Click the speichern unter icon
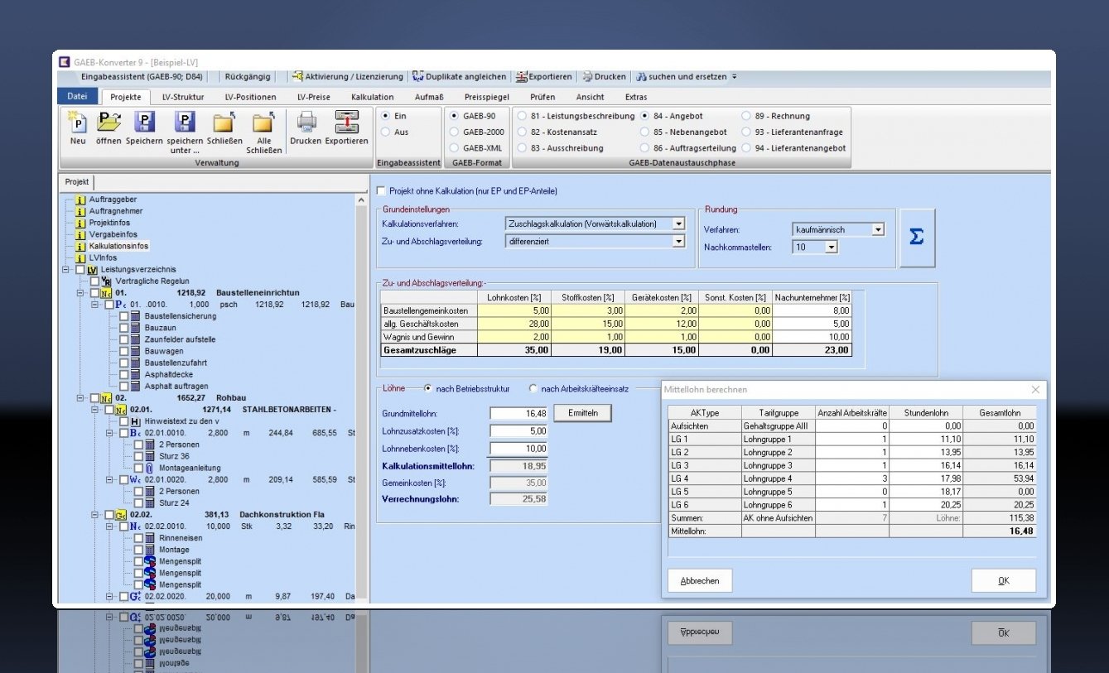 (184, 123)
